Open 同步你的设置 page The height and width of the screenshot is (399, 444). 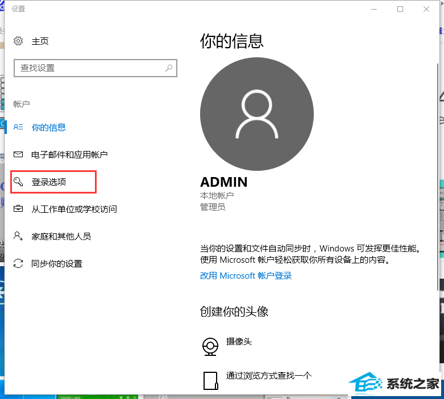[57, 264]
